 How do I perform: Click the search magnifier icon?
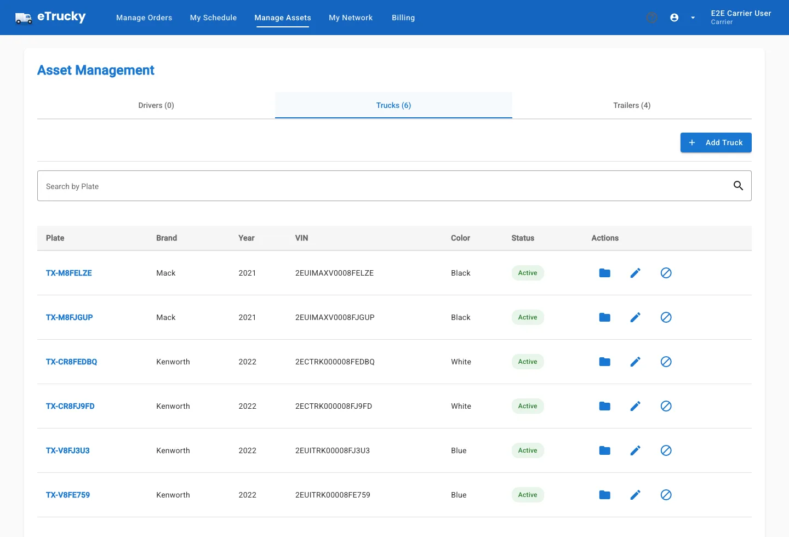tap(739, 186)
